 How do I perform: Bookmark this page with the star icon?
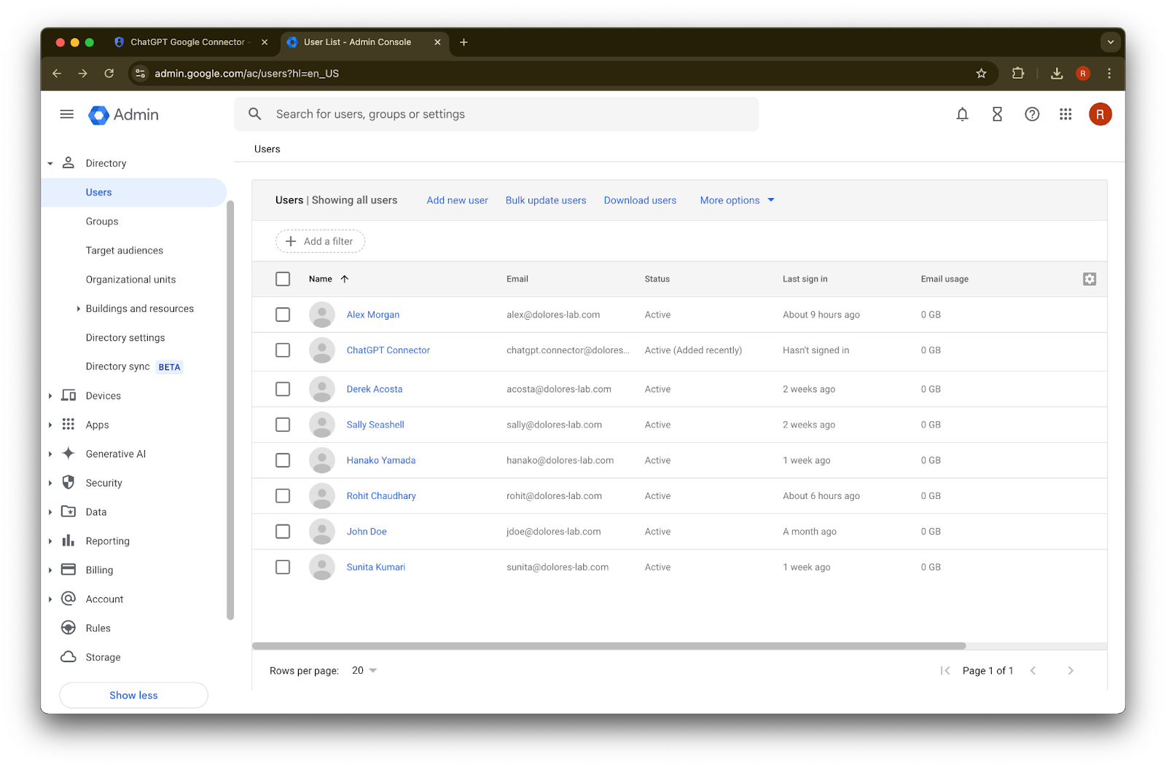click(981, 74)
